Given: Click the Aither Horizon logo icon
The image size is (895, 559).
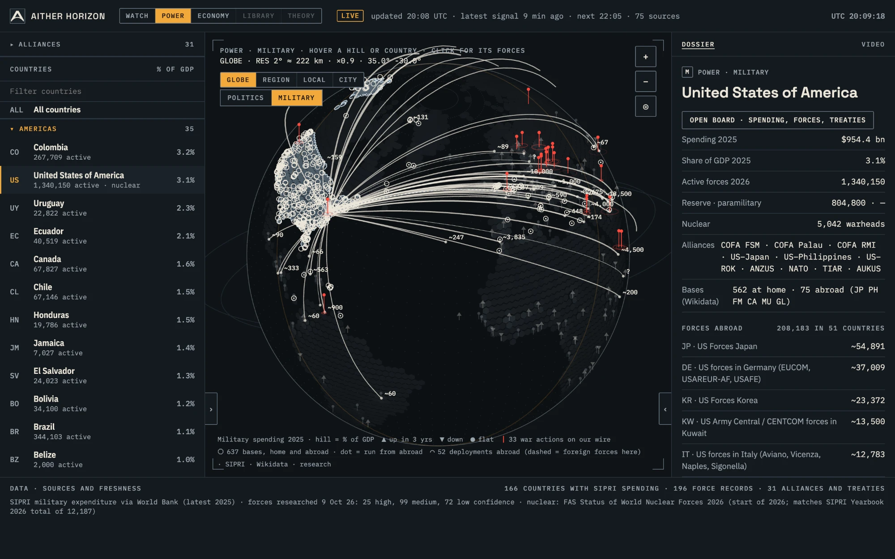Looking at the screenshot, I should pos(17,16).
